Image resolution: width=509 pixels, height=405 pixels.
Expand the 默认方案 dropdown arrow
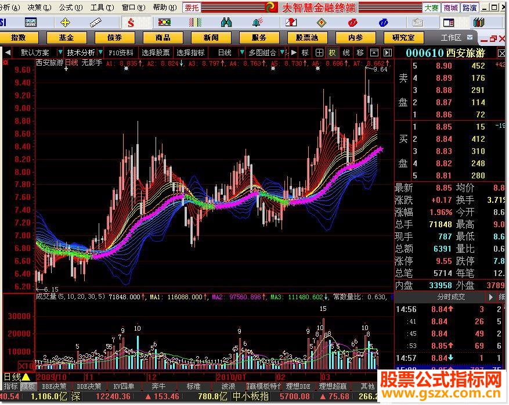pos(60,52)
